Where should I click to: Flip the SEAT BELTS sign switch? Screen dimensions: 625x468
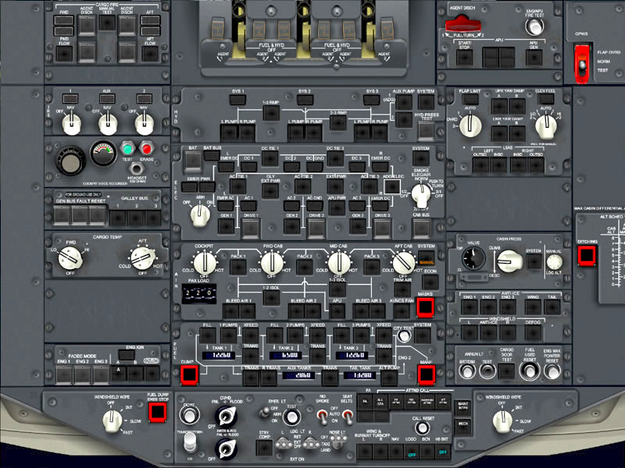click(x=348, y=417)
